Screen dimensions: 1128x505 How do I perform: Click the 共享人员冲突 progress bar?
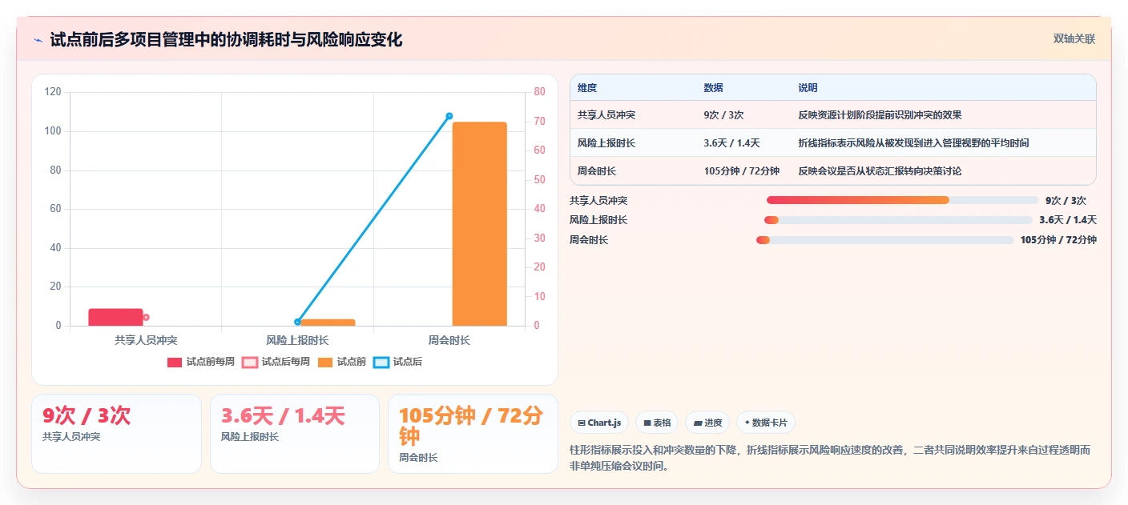click(x=903, y=200)
